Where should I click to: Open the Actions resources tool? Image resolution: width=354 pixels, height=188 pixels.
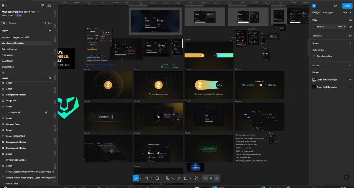196,178
